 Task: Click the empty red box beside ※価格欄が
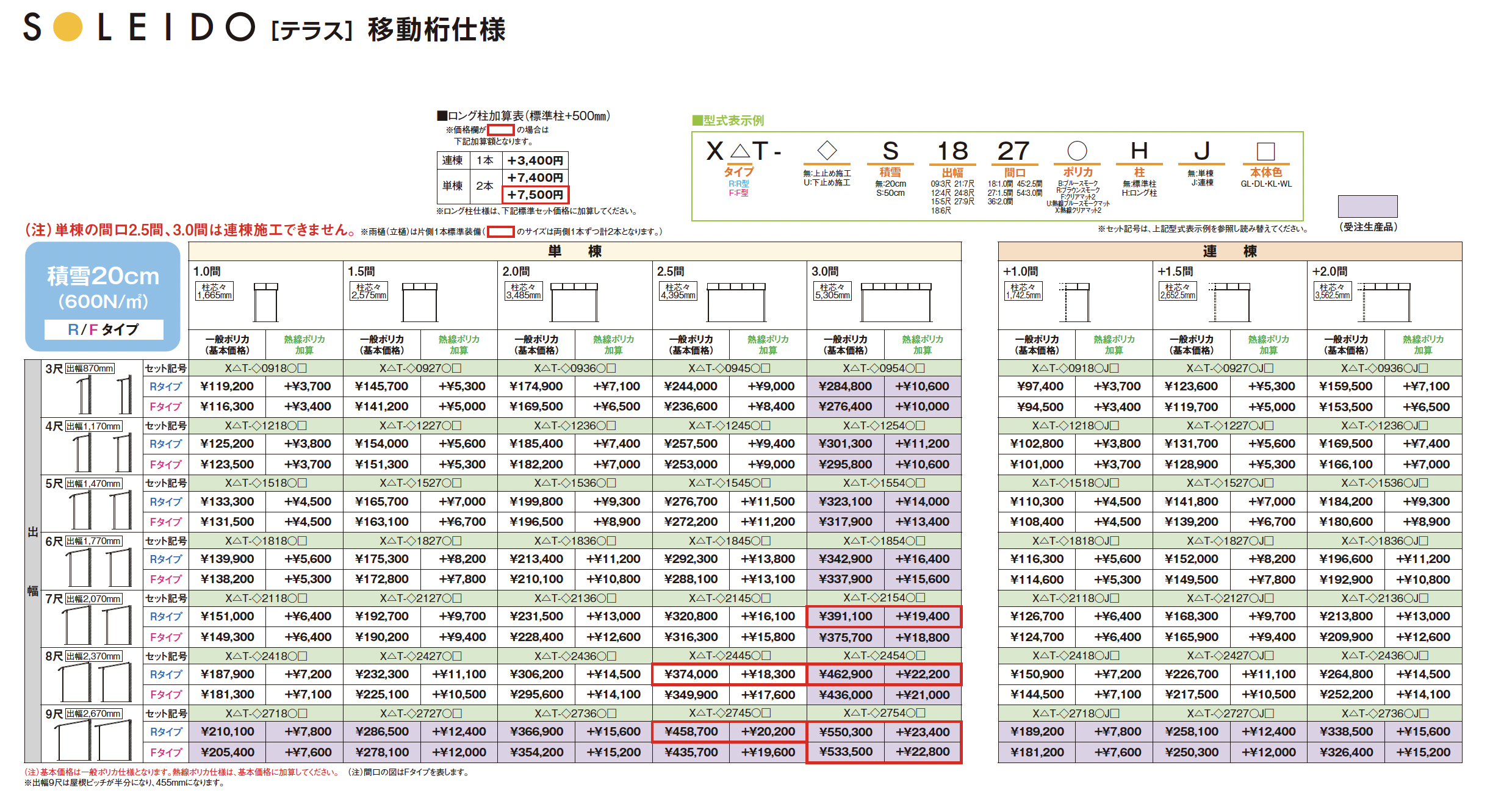(500, 129)
